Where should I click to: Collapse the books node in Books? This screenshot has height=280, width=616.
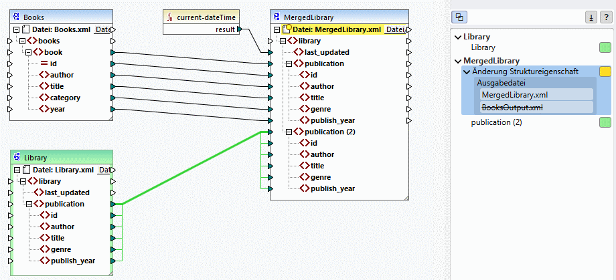pos(22,41)
